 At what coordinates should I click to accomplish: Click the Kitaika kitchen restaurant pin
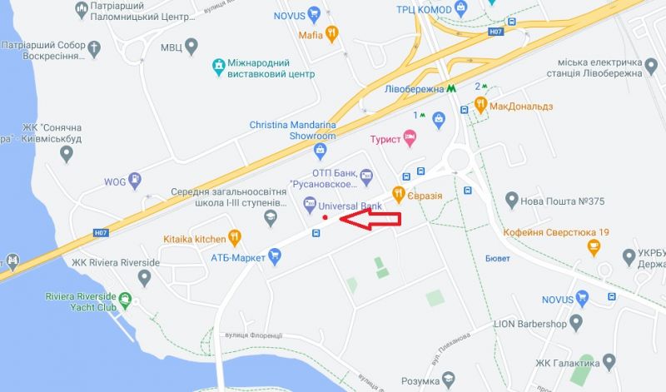(x=235, y=238)
